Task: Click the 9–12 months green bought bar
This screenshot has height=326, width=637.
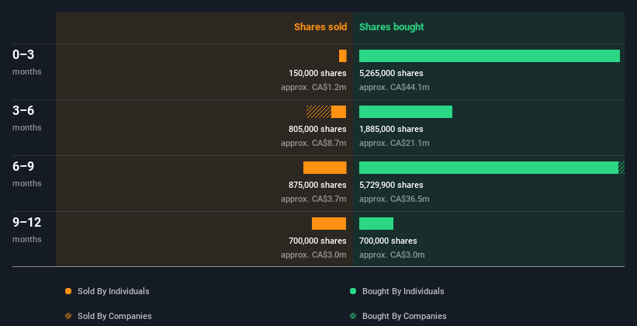Action: click(x=376, y=224)
